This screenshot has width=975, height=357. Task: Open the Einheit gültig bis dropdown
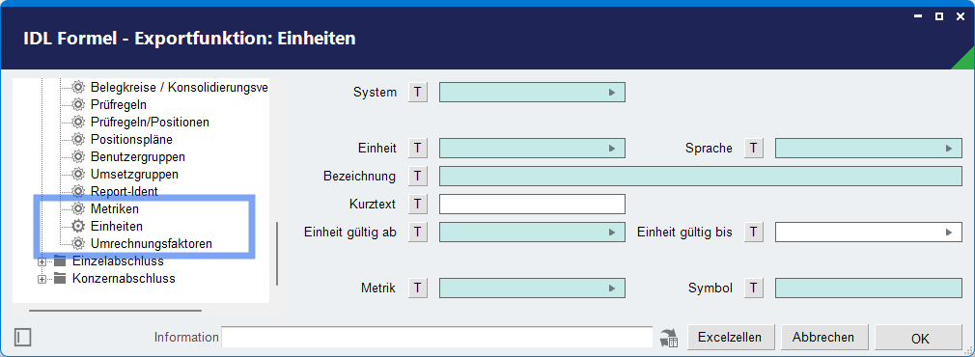(x=868, y=232)
